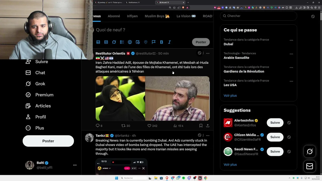Reply to Restitutor Orientis post
322x181 pixels.
pyautogui.click(x=99, y=126)
